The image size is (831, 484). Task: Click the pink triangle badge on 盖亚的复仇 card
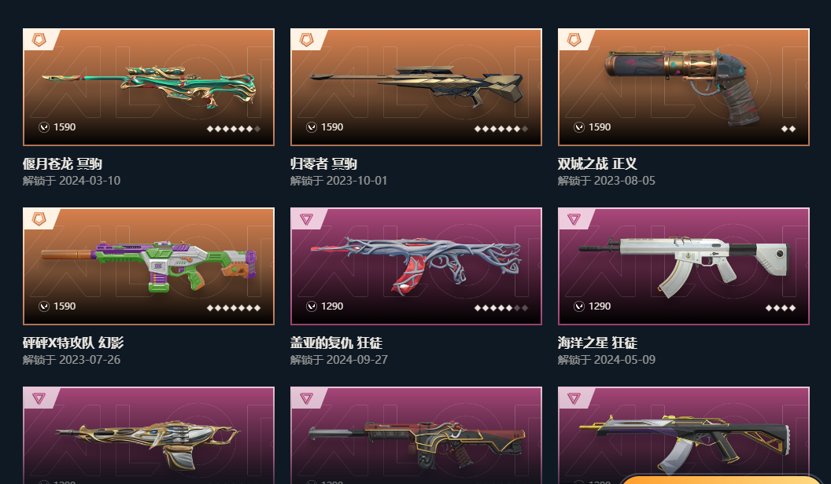[x=306, y=219]
